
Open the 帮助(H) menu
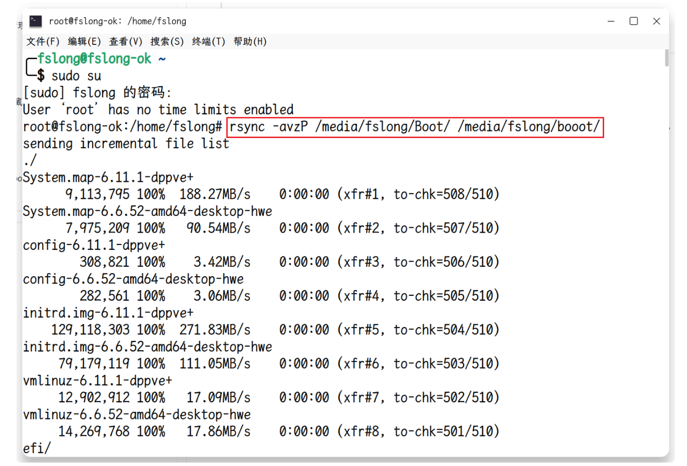tap(250, 41)
